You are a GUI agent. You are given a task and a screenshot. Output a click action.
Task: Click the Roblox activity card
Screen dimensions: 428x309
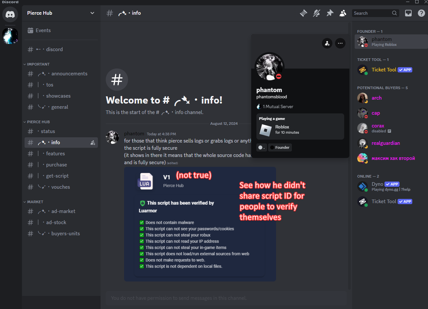click(300, 126)
